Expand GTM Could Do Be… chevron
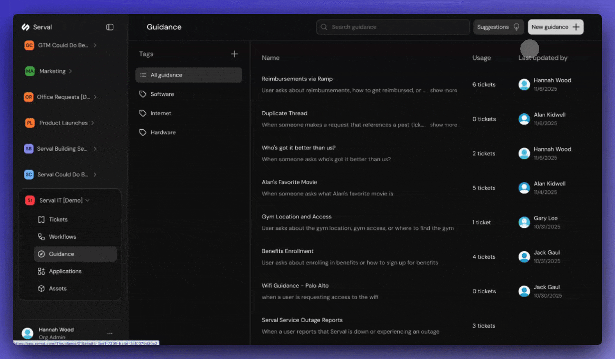Screen dimensions: 615x359 tap(95, 45)
